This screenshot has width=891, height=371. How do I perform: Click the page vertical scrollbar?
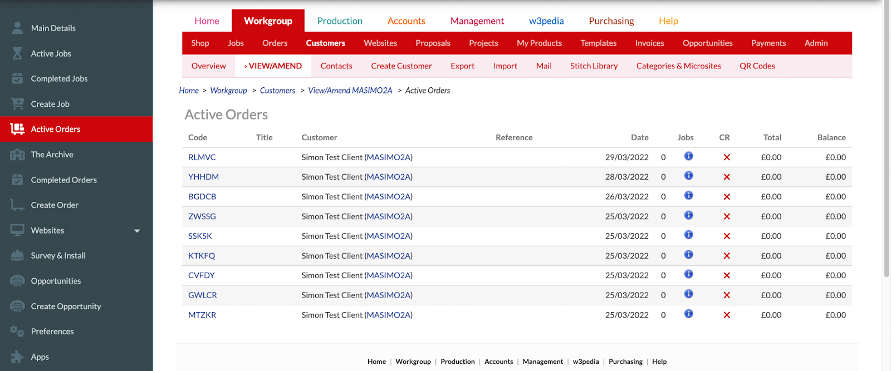[x=887, y=139]
